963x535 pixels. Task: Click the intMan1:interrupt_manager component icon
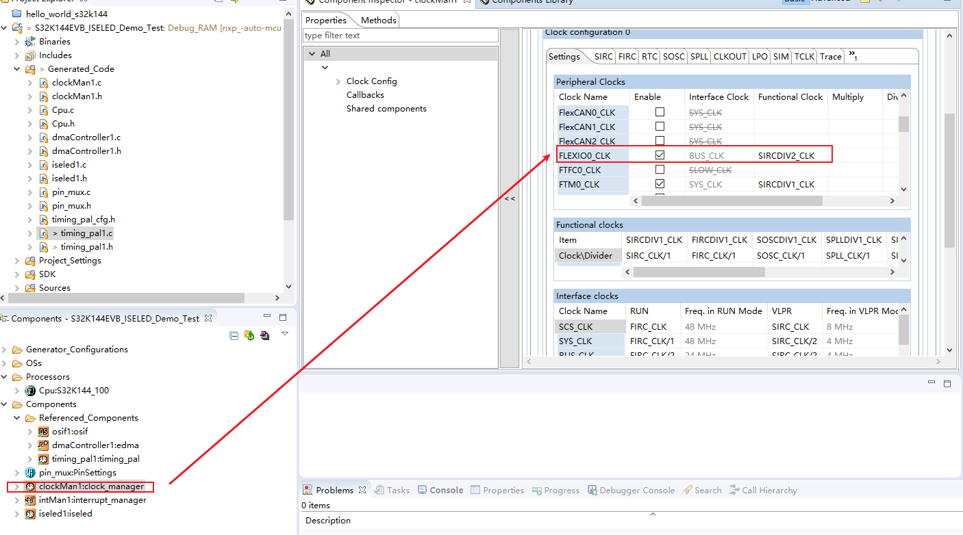click(x=30, y=500)
